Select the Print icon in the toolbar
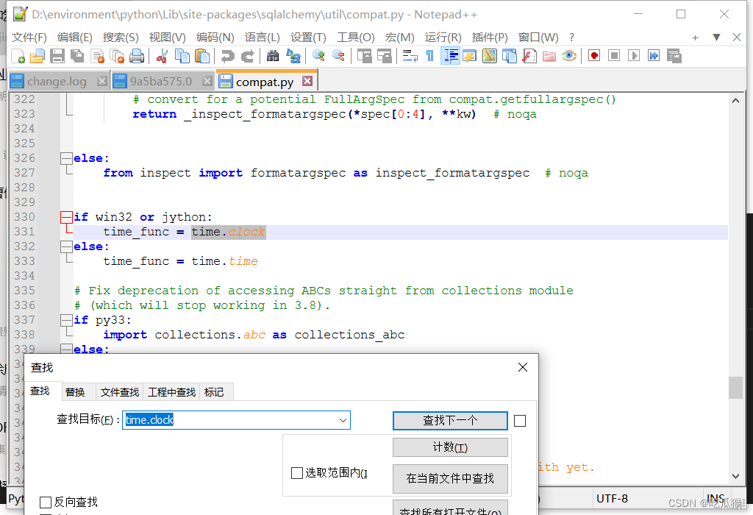This screenshot has width=753, height=515. pyautogui.click(x=135, y=55)
